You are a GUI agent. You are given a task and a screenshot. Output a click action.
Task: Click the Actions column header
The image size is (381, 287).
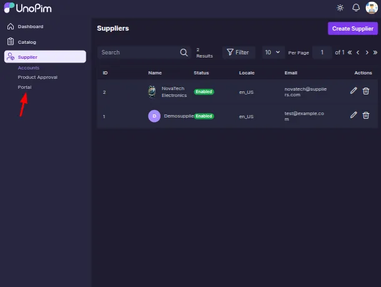click(363, 73)
